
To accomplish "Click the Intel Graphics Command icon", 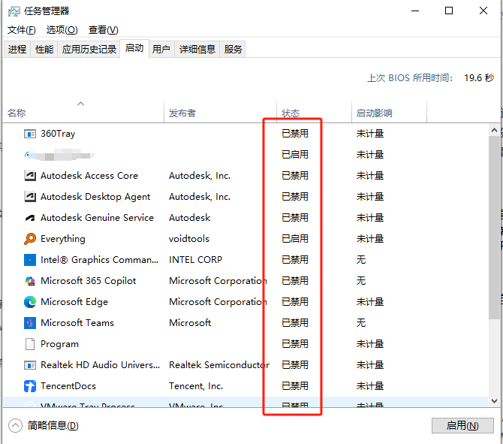I will tap(30, 260).
